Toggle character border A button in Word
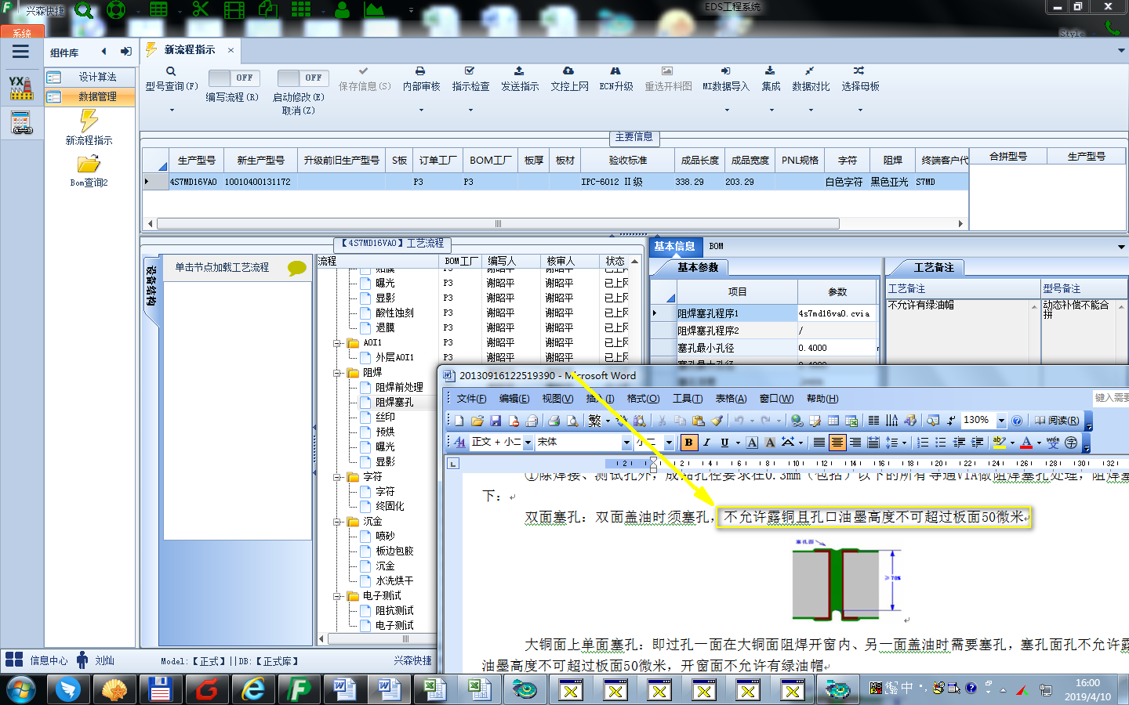 752,443
